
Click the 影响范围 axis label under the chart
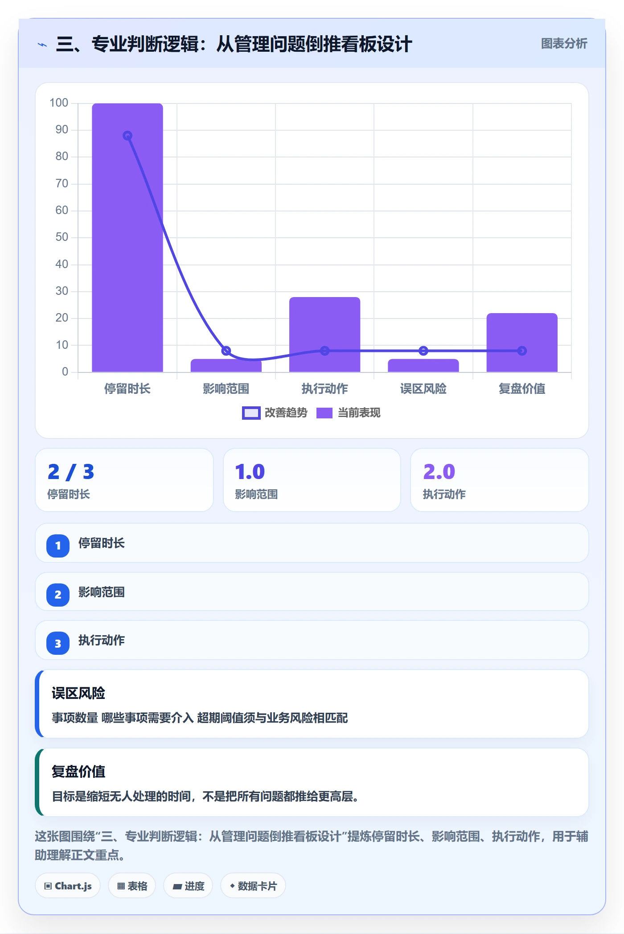point(226,388)
